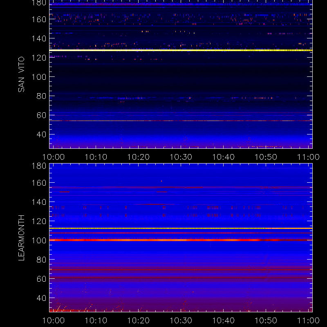Viewport: 327px width, 327px height.
Task: Click the bright yellow band in San Vito spectrogram
Action: point(181,50)
